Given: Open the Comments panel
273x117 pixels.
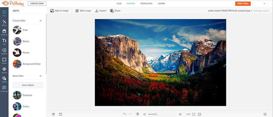Looking at the screenshot, I should click(x=4, y=89).
